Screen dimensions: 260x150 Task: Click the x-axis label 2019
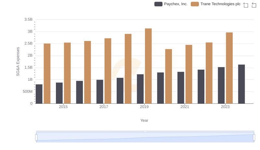[144, 107]
